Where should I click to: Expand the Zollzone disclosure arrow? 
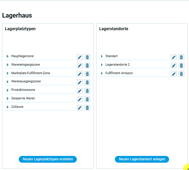click(8, 107)
